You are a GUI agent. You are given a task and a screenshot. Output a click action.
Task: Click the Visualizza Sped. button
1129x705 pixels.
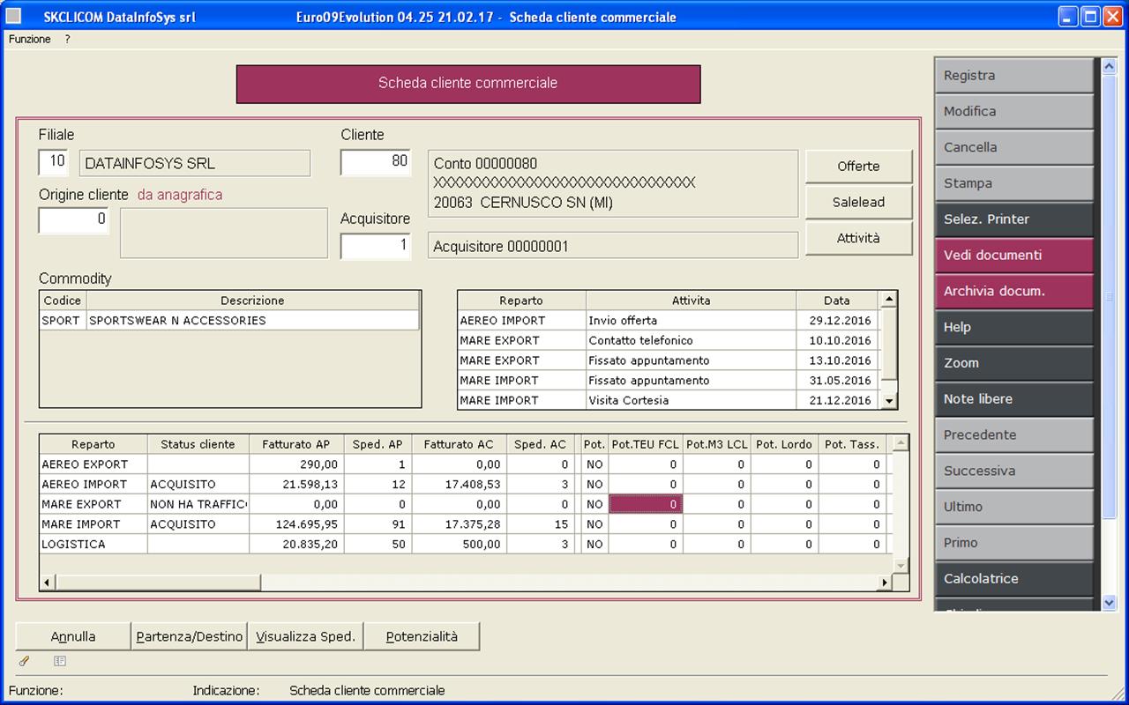[x=305, y=636]
